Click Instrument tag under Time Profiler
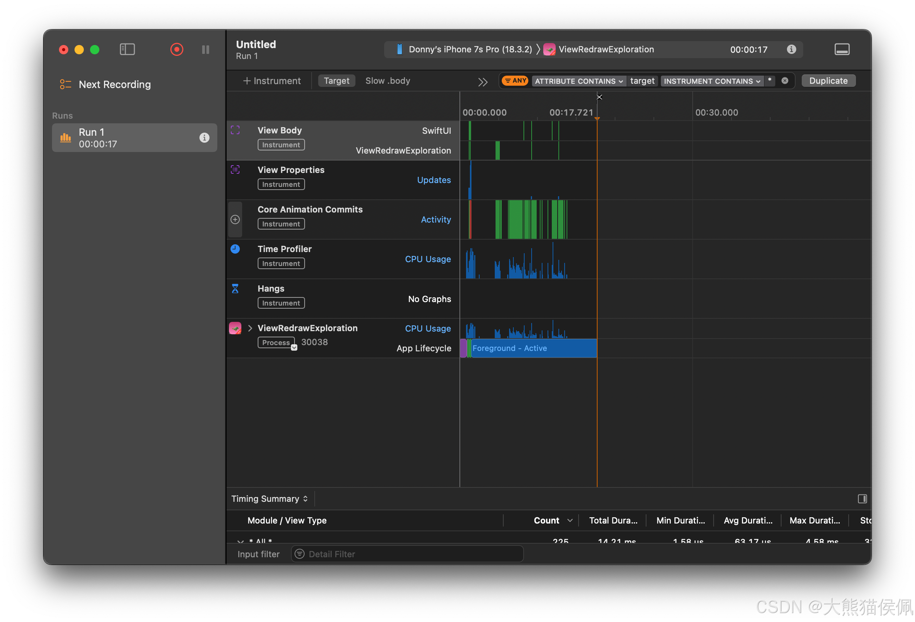The image size is (915, 622). tap(281, 264)
